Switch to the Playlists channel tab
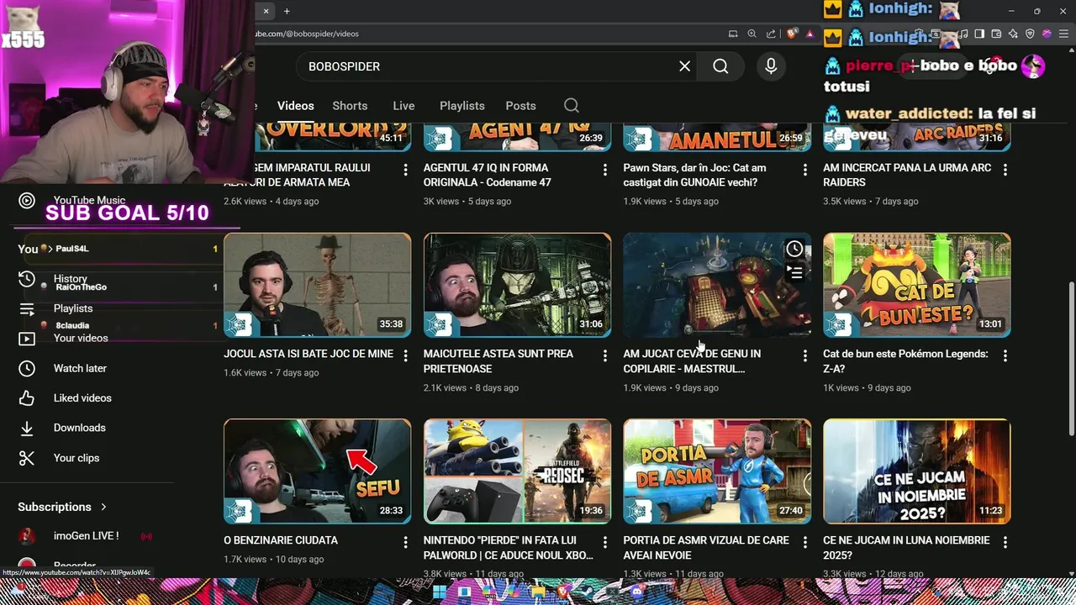Image resolution: width=1076 pixels, height=605 pixels. pos(462,106)
